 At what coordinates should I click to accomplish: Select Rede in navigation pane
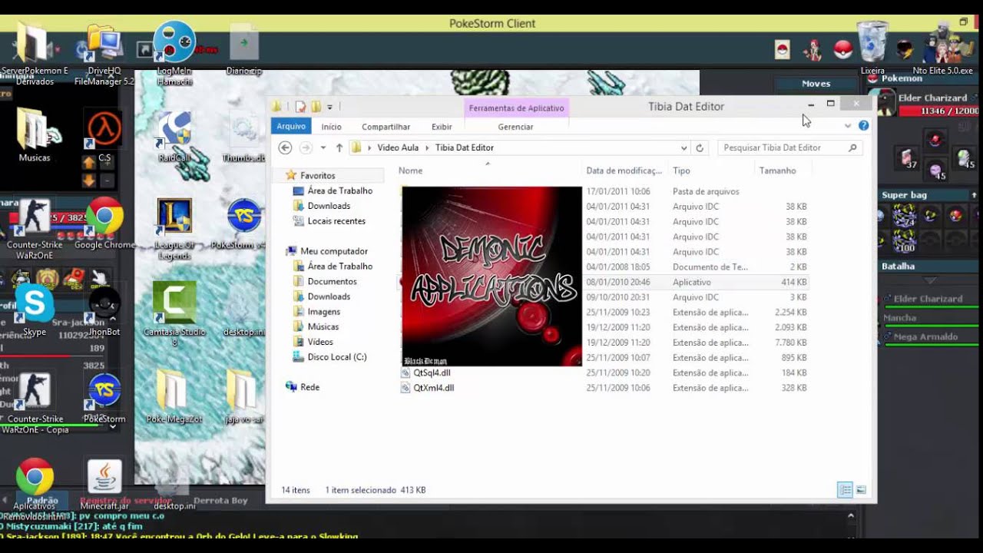(x=309, y=387)
